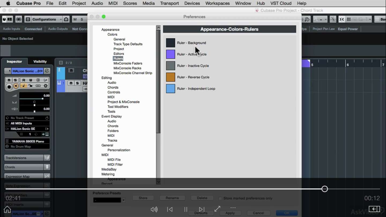Click the musical note time base icon
The image size is (386, 217).
point(23,86)
